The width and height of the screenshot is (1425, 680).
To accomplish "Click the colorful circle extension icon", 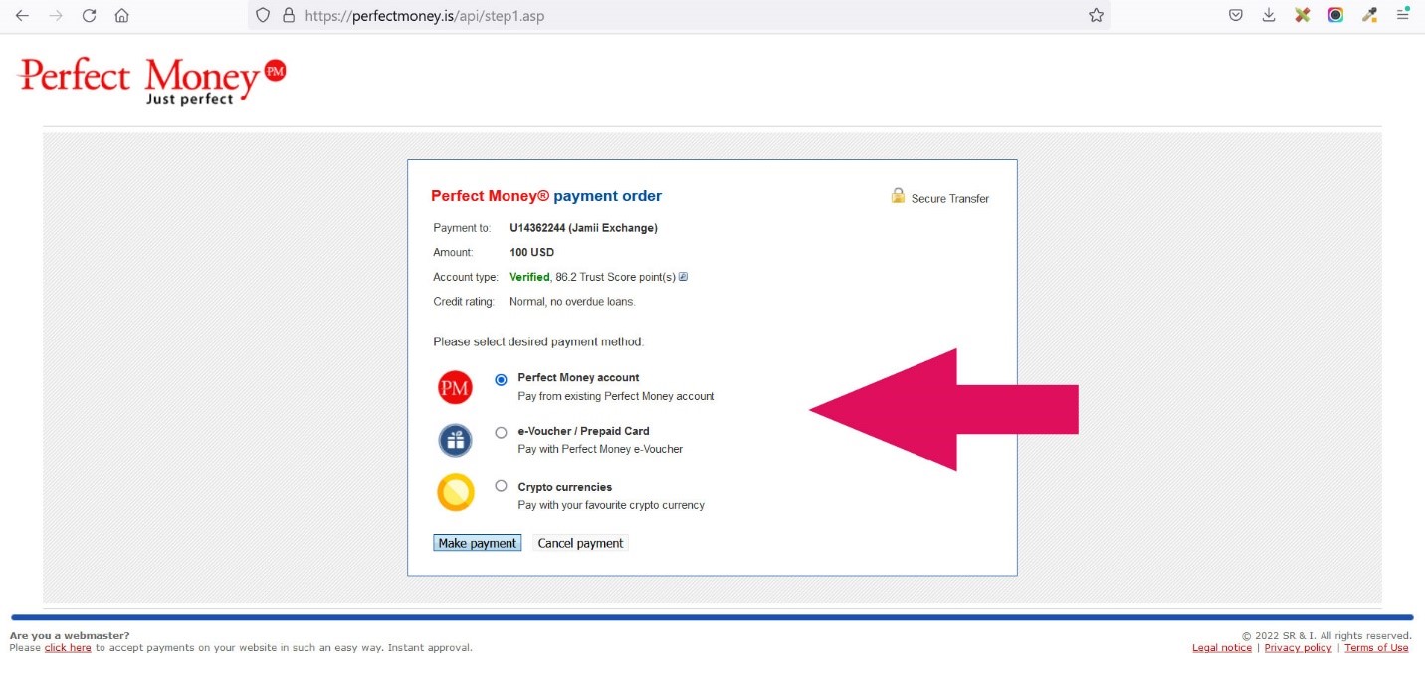I will 1335,15.
